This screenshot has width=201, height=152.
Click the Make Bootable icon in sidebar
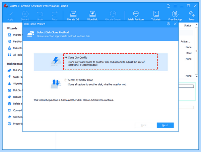coord(9,48)
